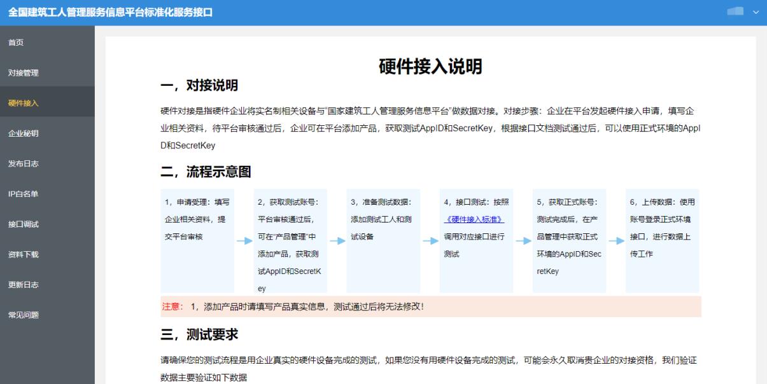Click the user avatar in the top-right header
This screenshot has height=384, width=767.
point(735,12)
